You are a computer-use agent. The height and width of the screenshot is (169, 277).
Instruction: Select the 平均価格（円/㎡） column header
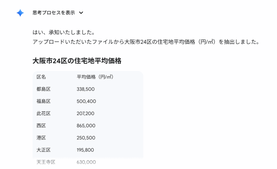[x=95, y=77]
